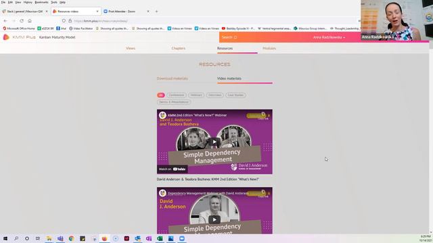433x243 pixels.
Task: Switch to the Views section
Action: tap(131, 48)
